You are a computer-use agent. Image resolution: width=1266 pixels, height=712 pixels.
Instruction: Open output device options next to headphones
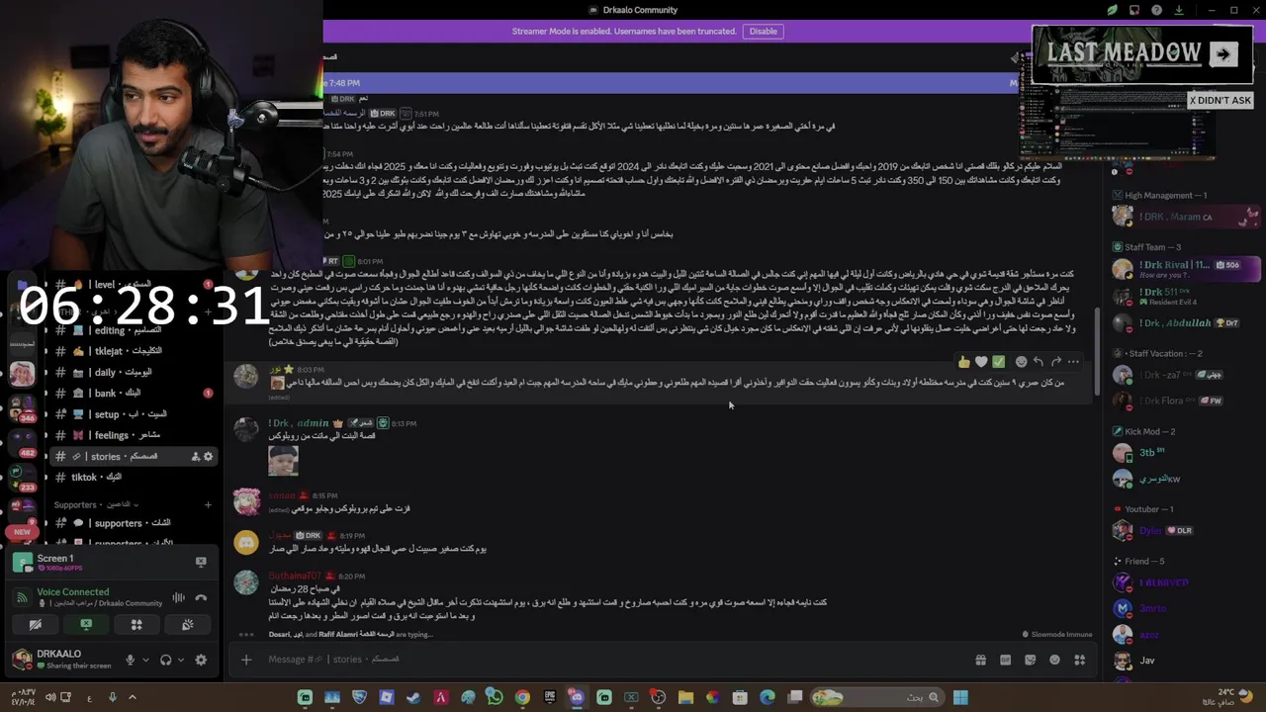click(181, 660)
